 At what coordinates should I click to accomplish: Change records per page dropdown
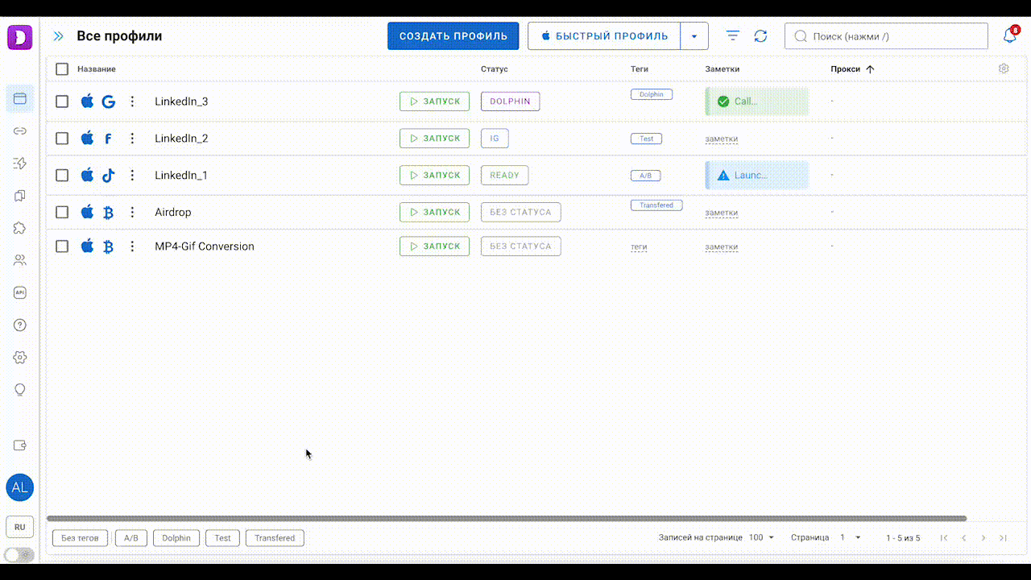click(761, 538)
